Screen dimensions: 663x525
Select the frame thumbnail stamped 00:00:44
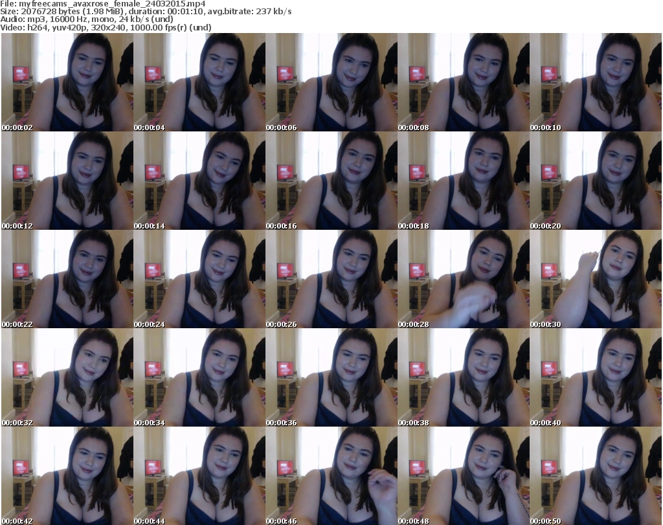pos(199,476)
